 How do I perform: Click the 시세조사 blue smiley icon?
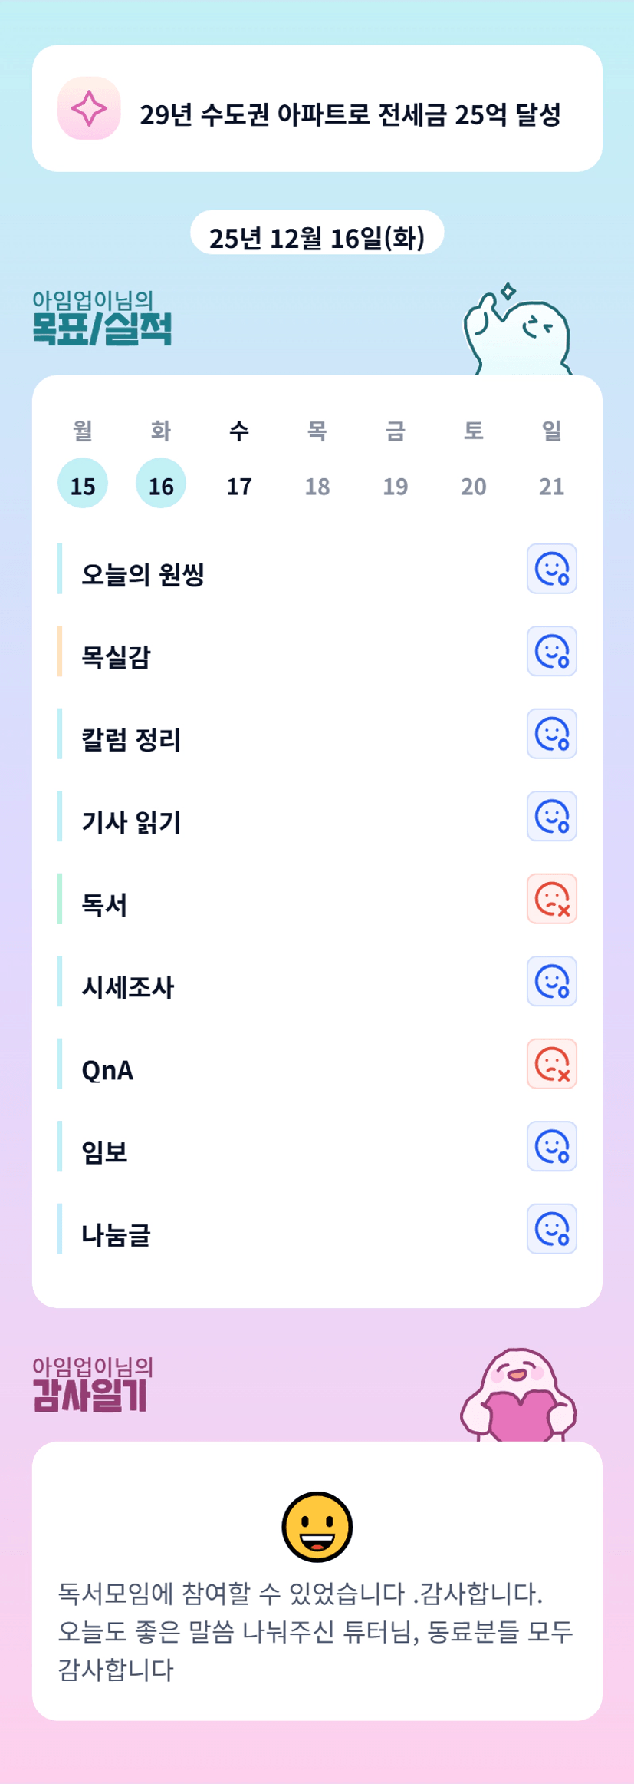551,981
